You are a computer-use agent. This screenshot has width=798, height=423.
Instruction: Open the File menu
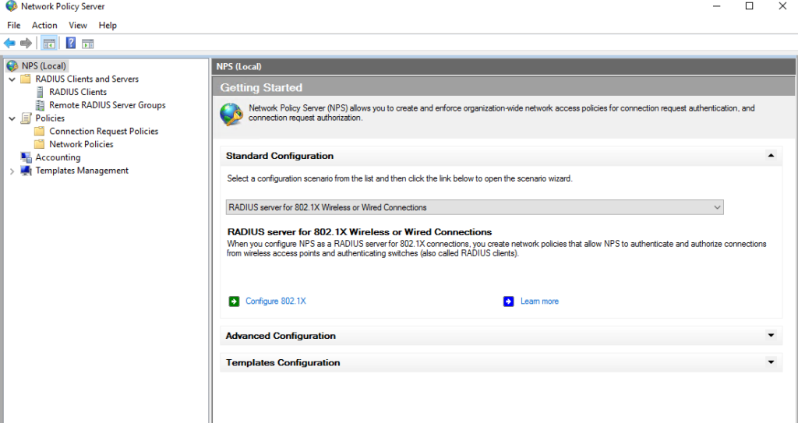(x=14, y=25)
